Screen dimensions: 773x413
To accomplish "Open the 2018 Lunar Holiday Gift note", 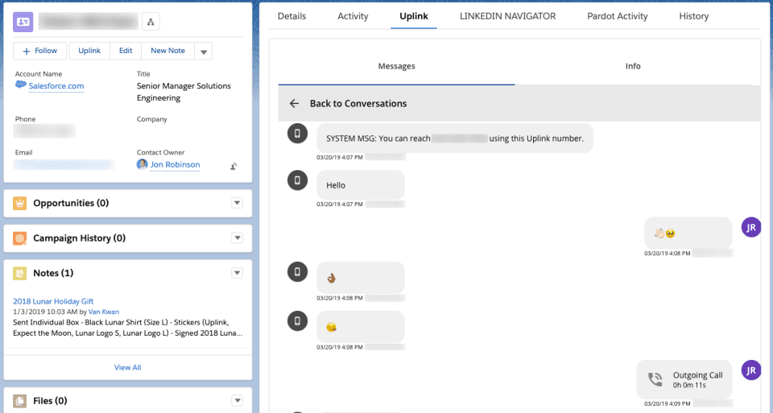I will click(53, 301).
